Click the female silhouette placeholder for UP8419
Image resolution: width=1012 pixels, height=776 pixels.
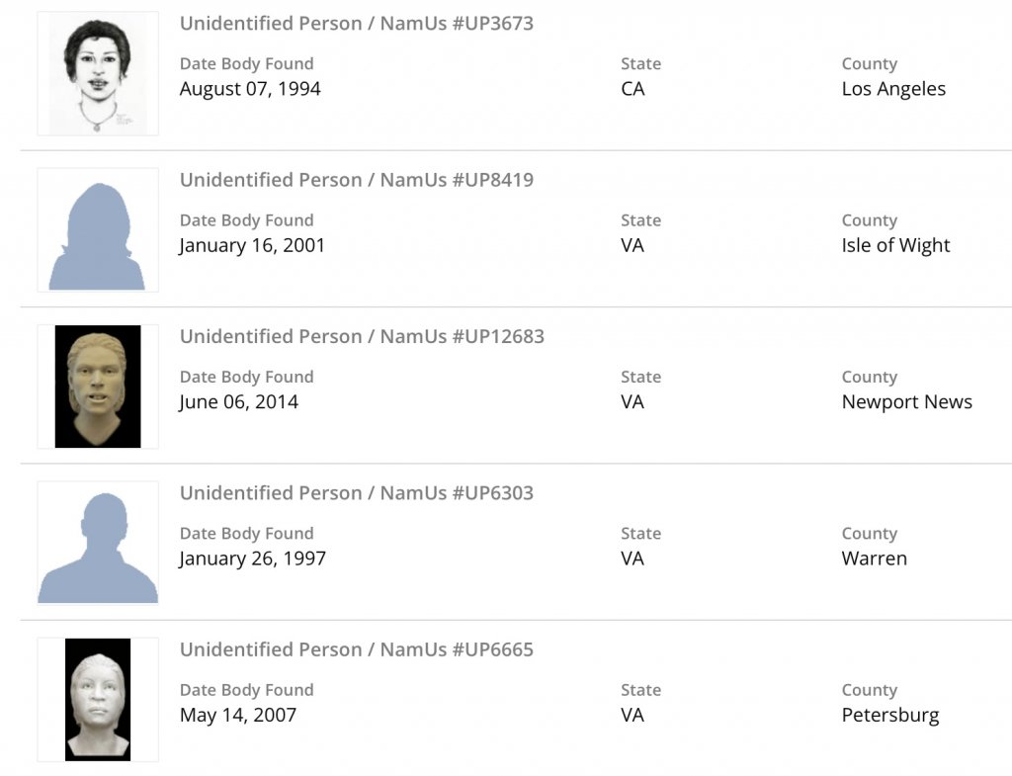coord(98,230)
